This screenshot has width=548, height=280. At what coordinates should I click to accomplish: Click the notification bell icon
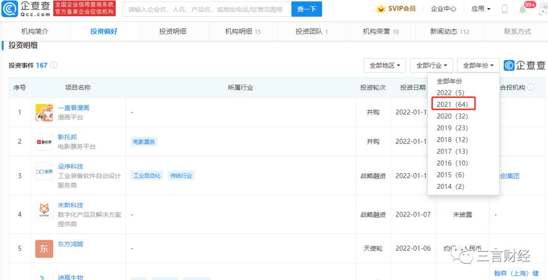pos(523,9)
